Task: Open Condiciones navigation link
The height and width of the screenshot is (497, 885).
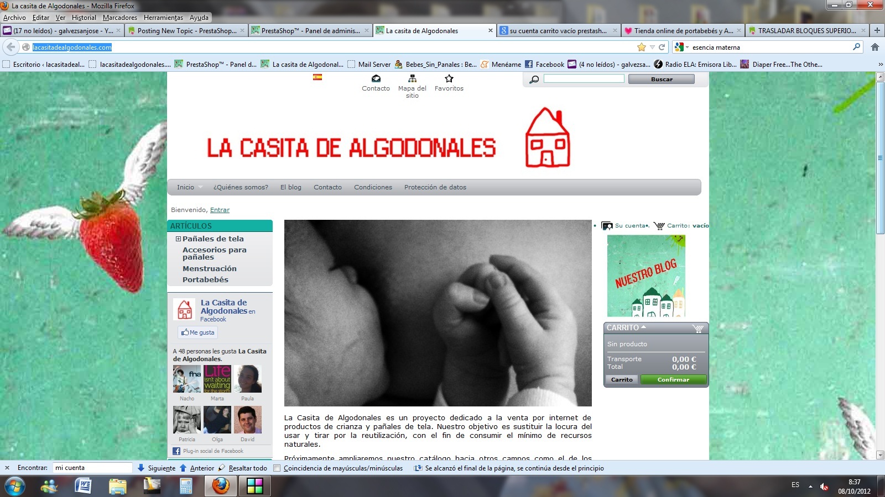Action: point(373,187)
